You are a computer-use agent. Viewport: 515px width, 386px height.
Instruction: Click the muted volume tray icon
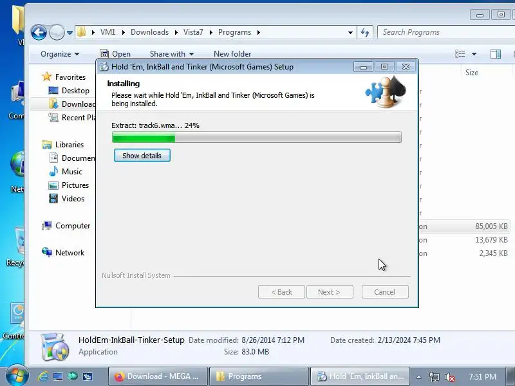449,377
